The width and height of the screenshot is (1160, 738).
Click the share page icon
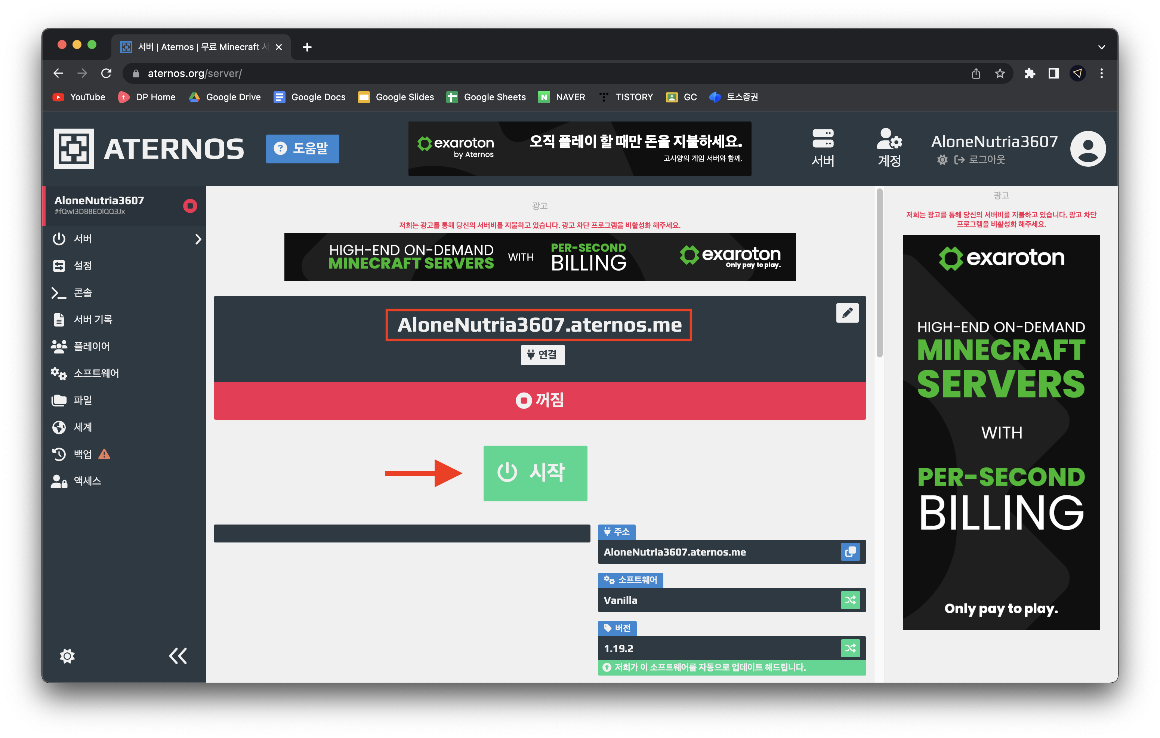coord(975,73)
